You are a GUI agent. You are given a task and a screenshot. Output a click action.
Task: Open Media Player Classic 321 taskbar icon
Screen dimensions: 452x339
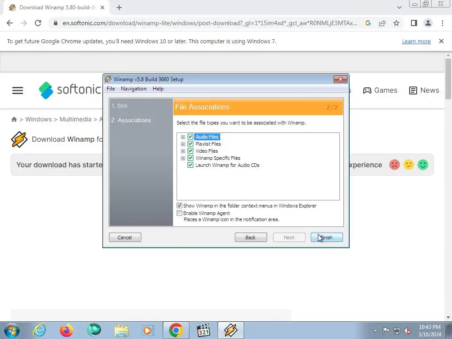[x=203, y=330]
